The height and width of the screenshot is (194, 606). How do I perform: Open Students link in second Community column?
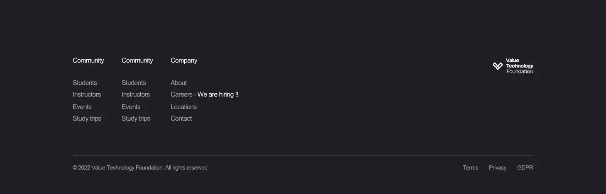pos(134,83)
